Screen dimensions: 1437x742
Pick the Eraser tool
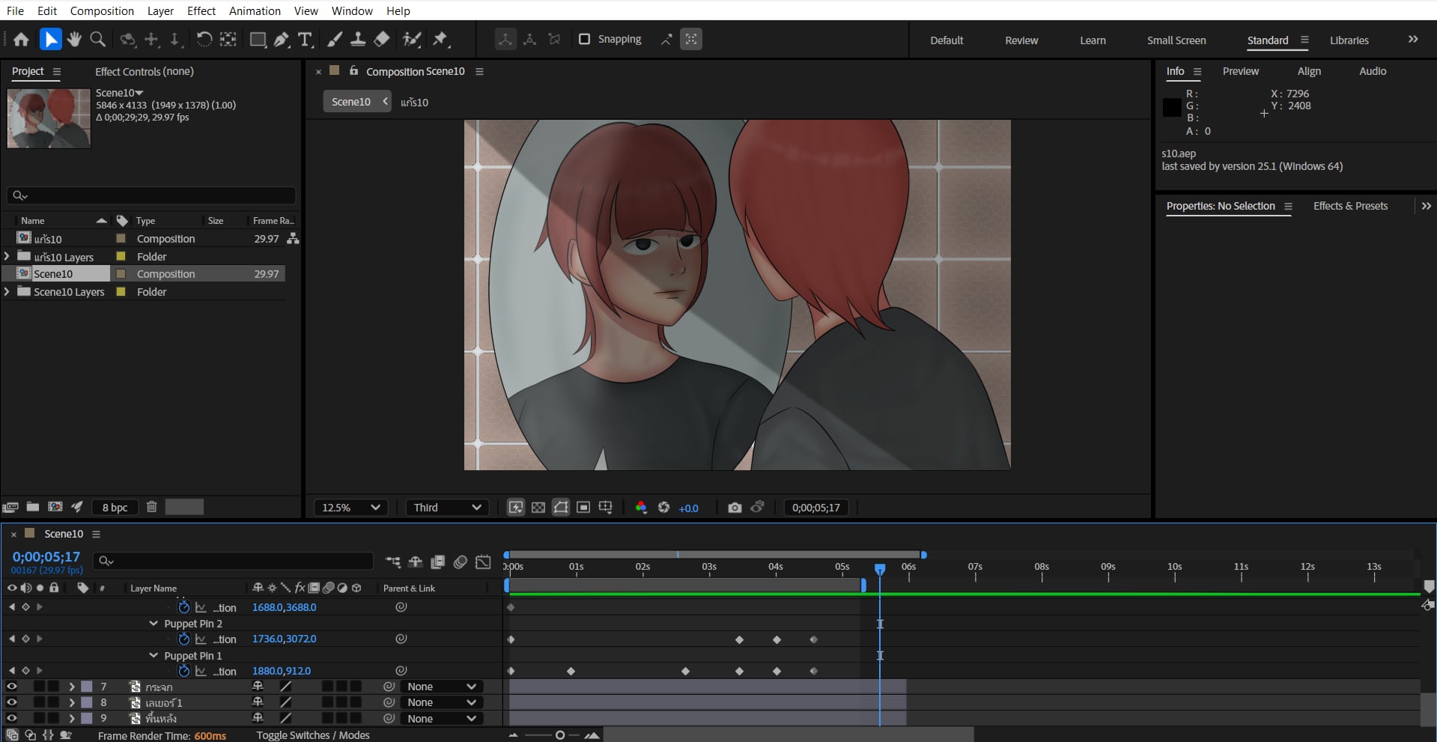point(382,40)
